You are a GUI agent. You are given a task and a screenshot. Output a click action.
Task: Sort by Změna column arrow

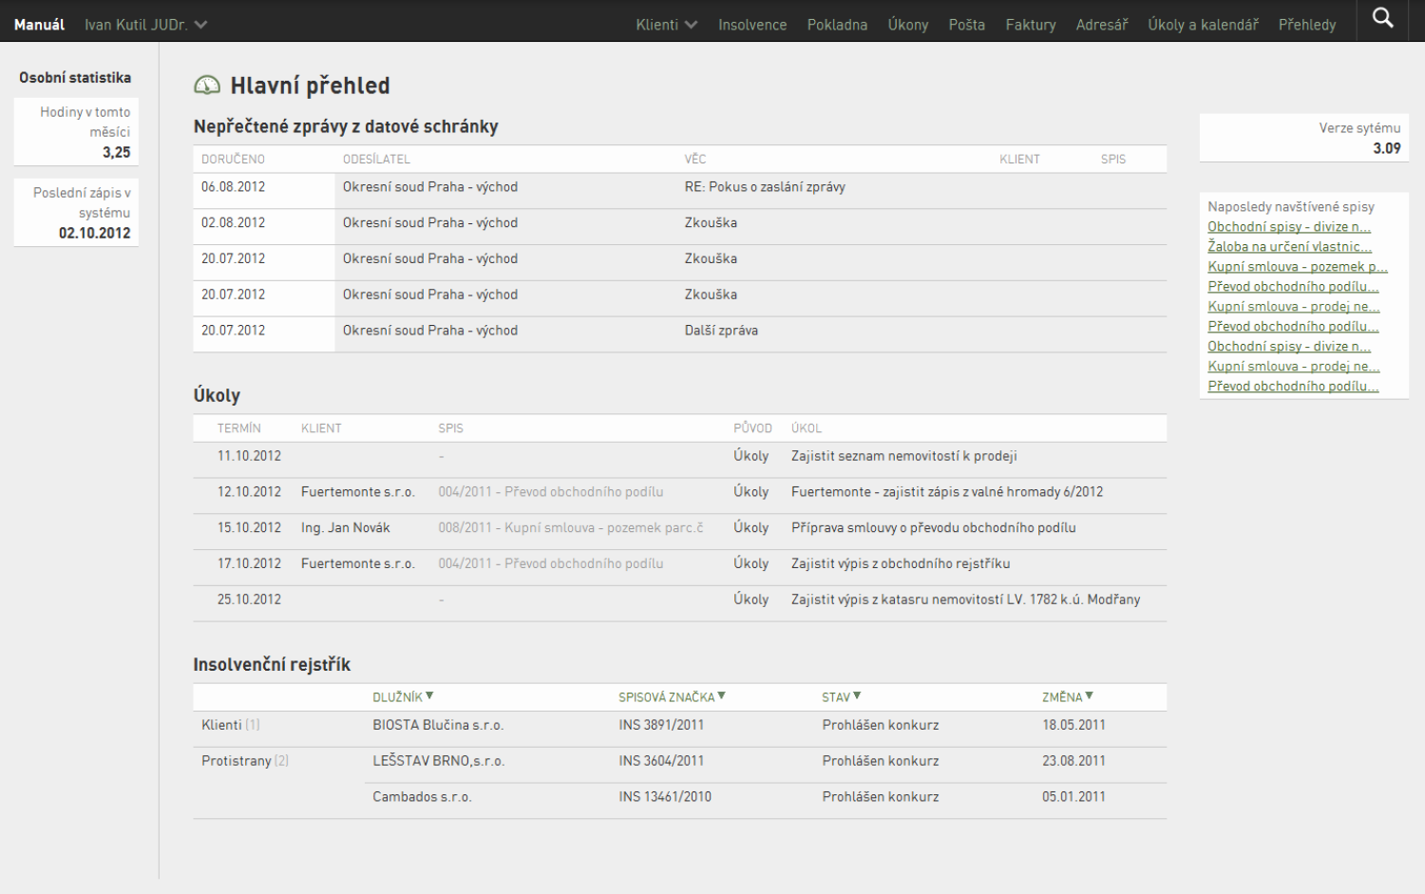coord(1089,696)
